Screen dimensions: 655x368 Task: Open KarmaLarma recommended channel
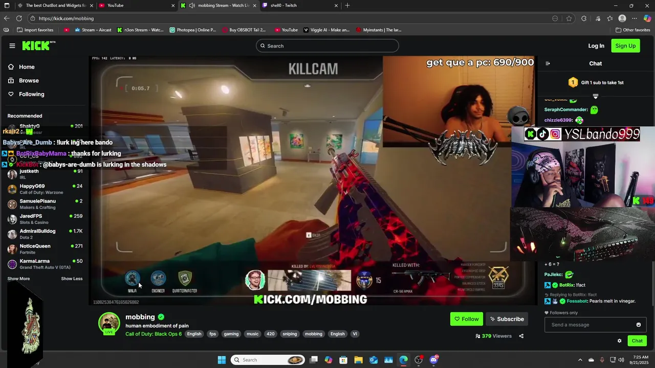[x=45, y=264]
